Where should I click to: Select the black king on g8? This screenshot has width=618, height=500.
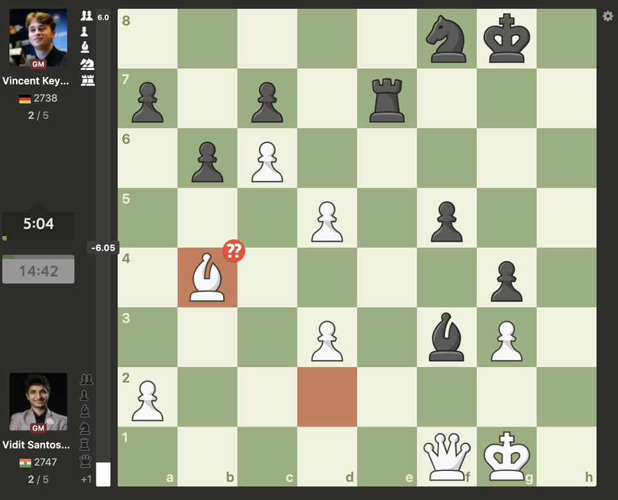tap(507, 39)
